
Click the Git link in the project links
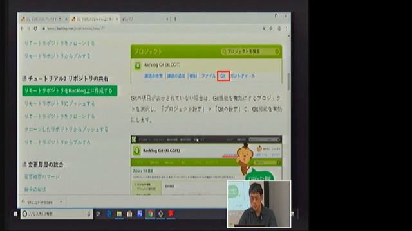(223, 76)
